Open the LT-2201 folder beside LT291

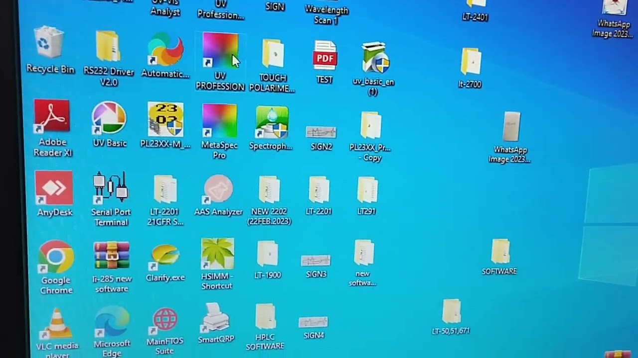[319, 190]
